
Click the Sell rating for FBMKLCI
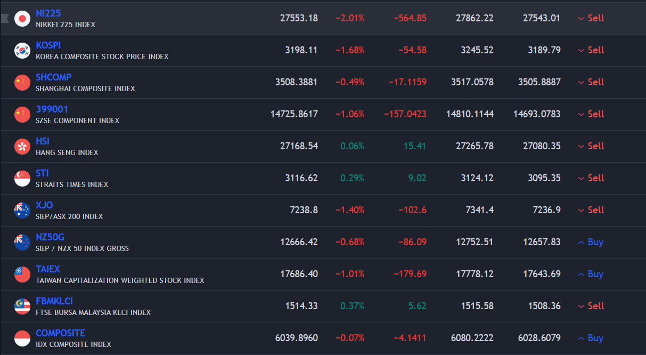tap(591, 306)
